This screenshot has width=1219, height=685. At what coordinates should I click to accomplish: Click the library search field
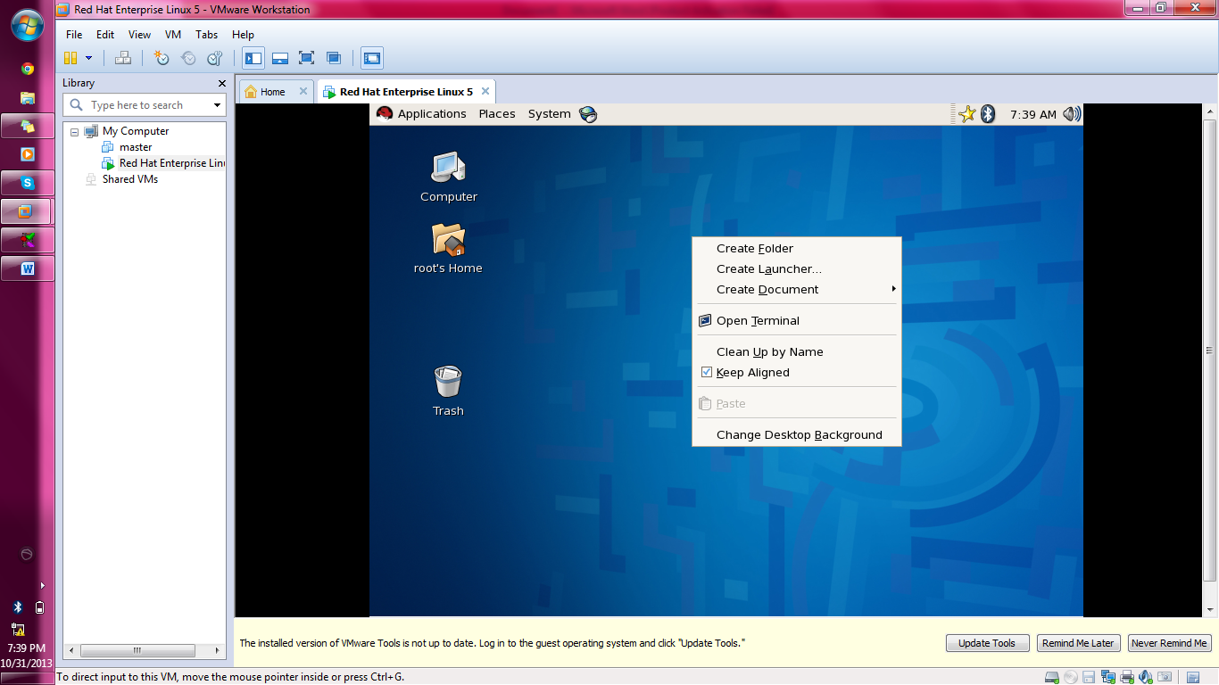pos(144,105)
